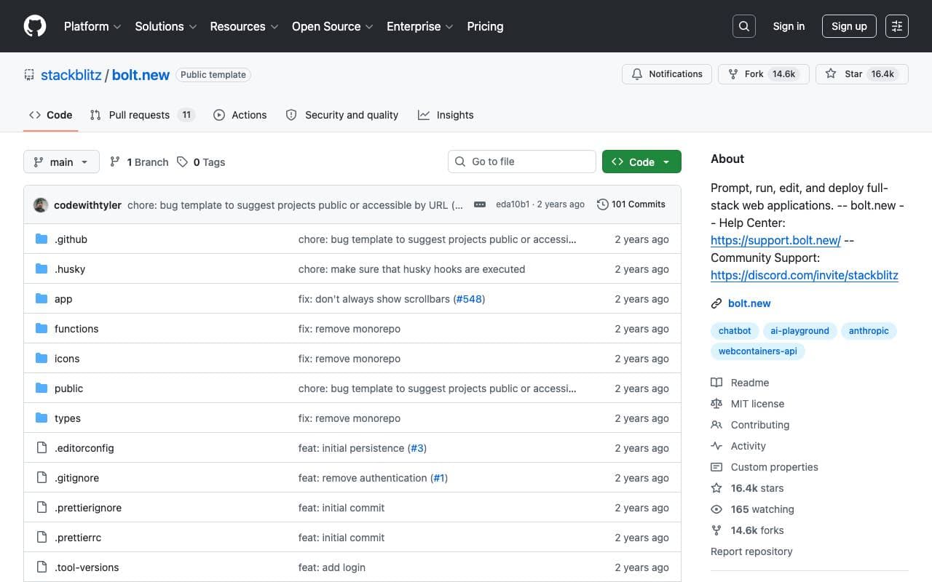This screenshot has width=932, height=582.
Task: Open the search magnifier icon in header
Action: click(744, 26)
